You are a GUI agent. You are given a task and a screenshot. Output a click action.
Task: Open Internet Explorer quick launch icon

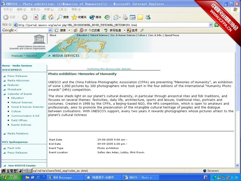38,177
